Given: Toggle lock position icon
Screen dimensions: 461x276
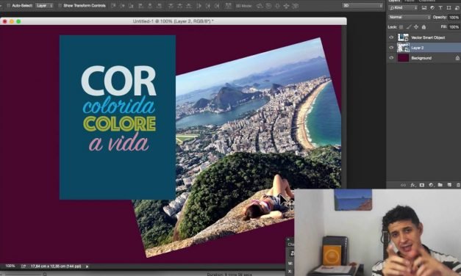Looking at the screenshot, I should click(x=416, y=27).
